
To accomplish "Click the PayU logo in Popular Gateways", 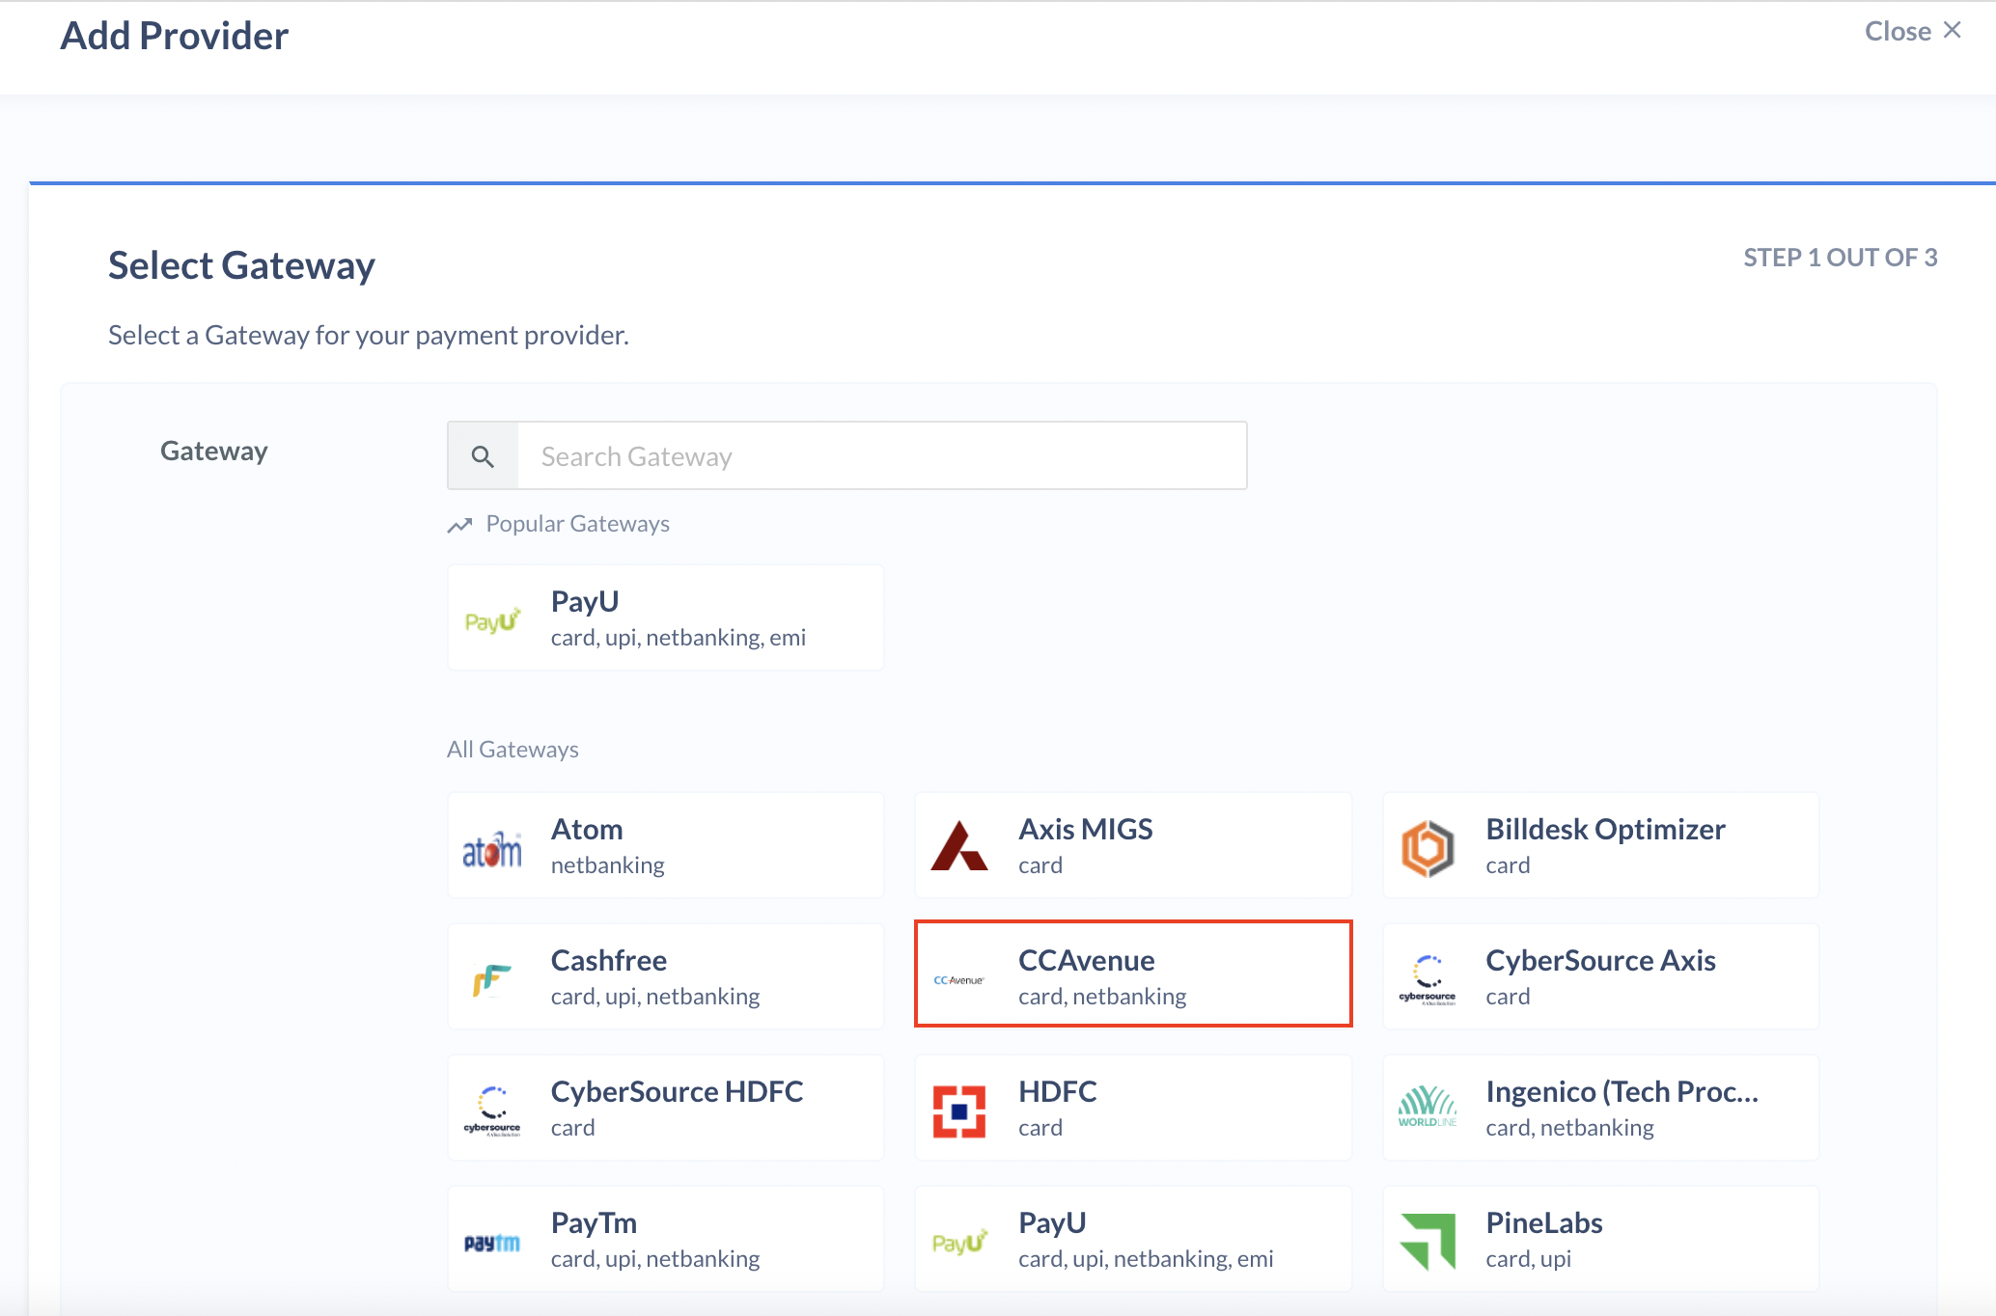I will (x=492, y=619).
